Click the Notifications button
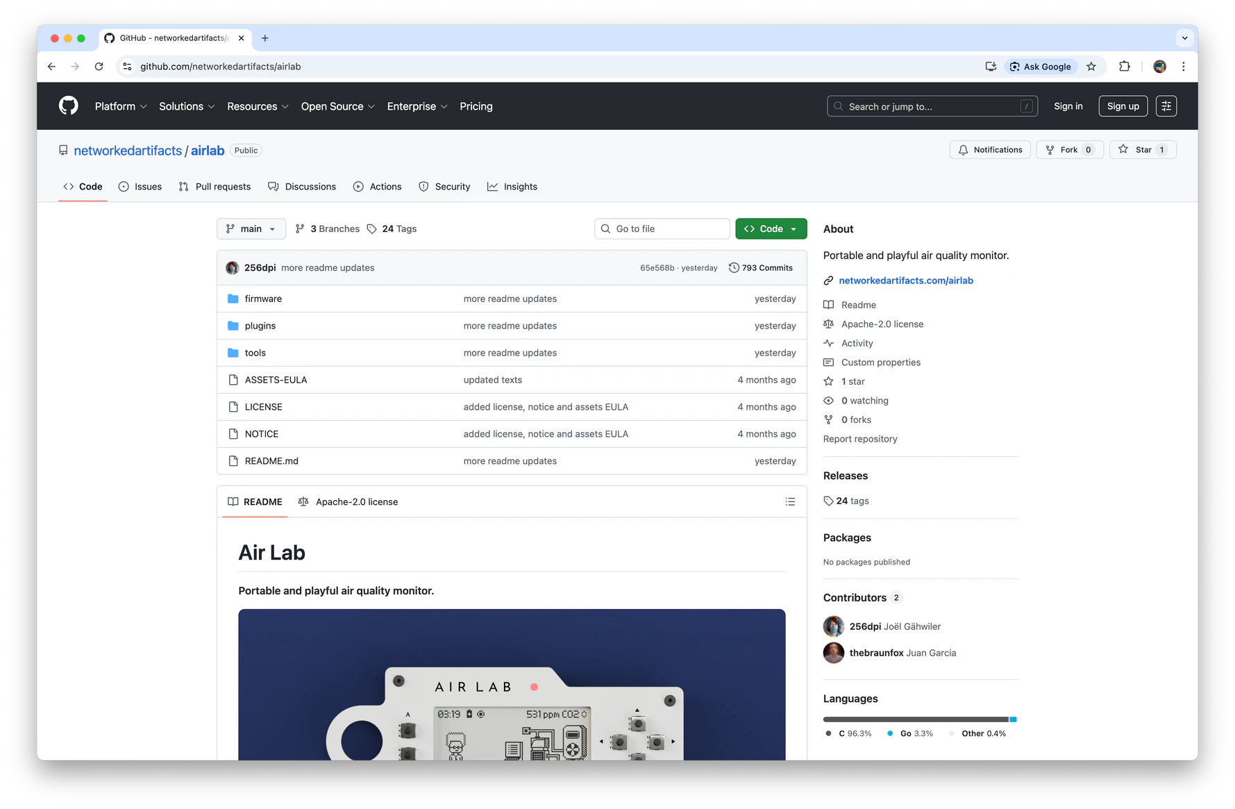The image size is (1235, 809). (991, 150)
